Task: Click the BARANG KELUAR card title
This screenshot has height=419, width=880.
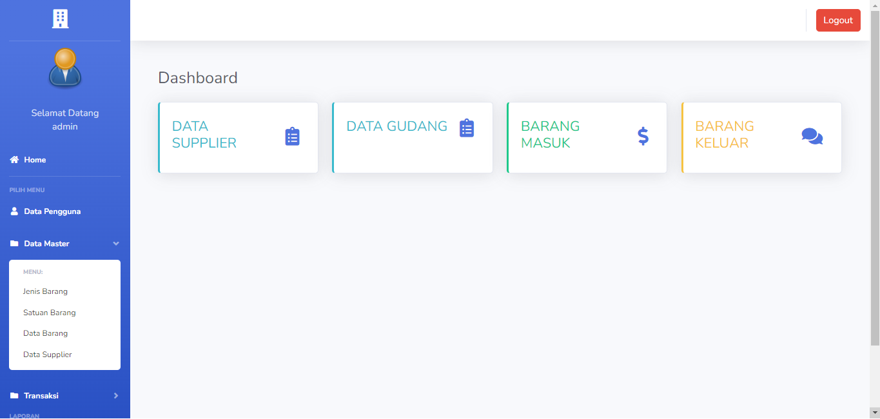Action: (724, 134)
